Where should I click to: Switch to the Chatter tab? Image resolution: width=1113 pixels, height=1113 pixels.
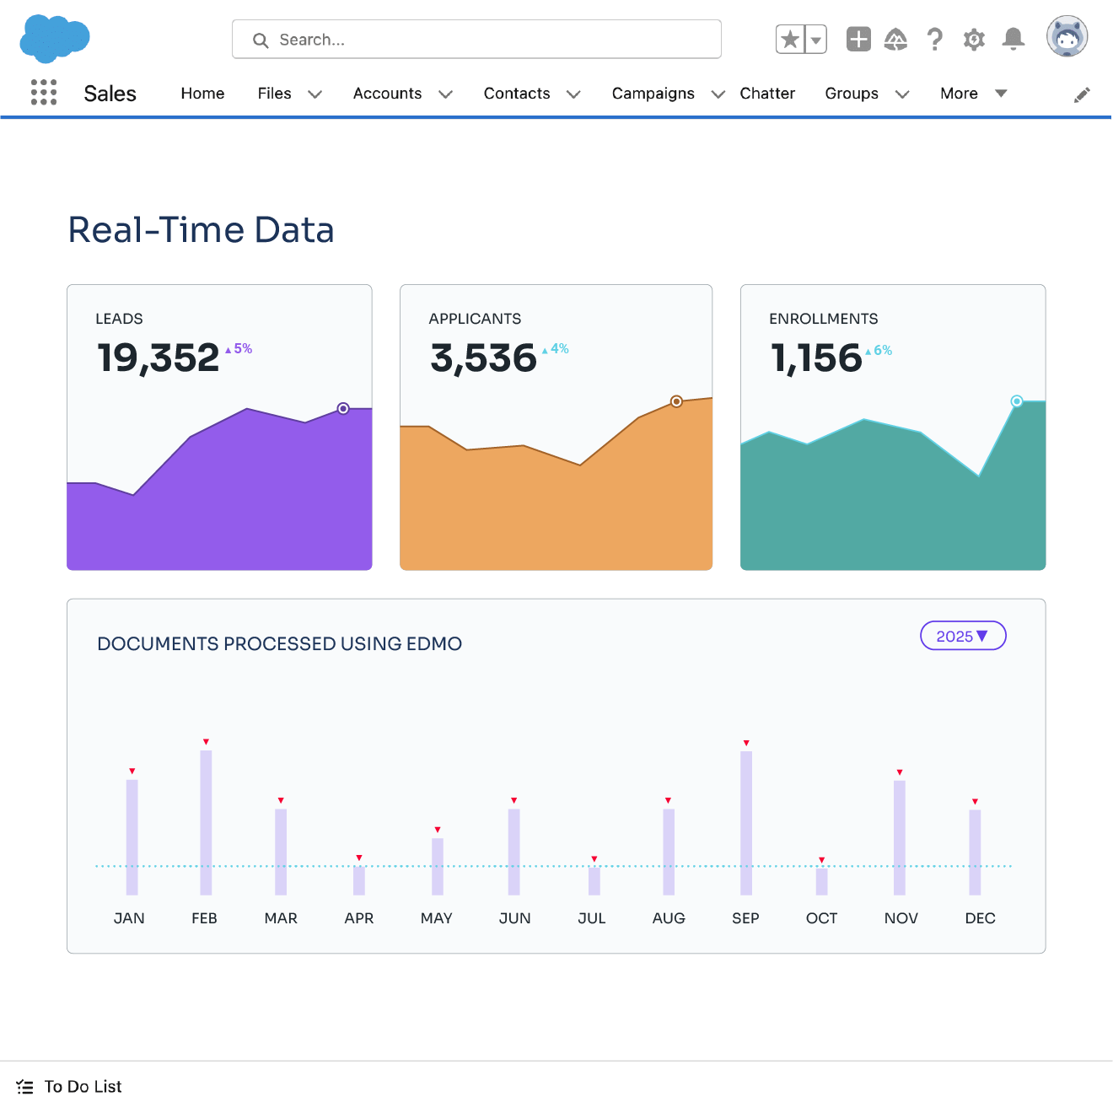[x=766, y=94]
